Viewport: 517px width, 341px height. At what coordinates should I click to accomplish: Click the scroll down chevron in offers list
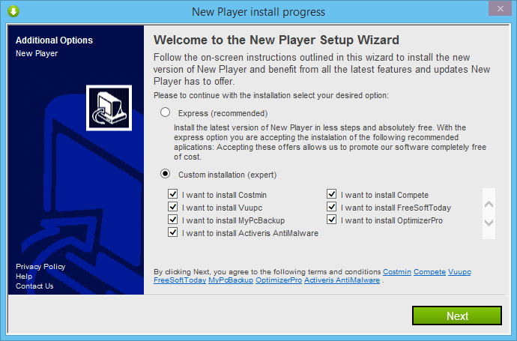[489, 223]
